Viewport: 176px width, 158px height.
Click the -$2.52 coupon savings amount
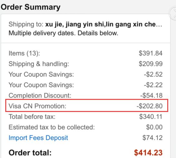[153, 74]
